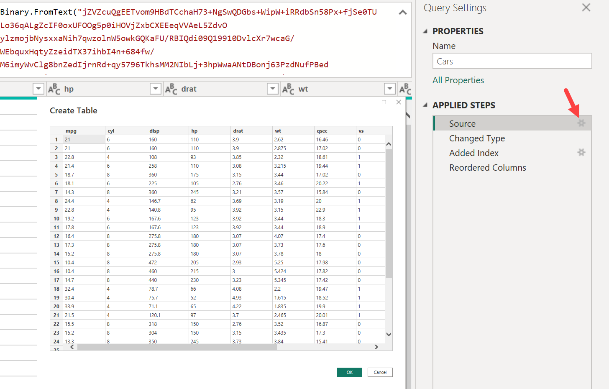This screenshot has height=389, width=609.
Task: Change wt column data type via ABC icon
Action: tap(288, 89)
